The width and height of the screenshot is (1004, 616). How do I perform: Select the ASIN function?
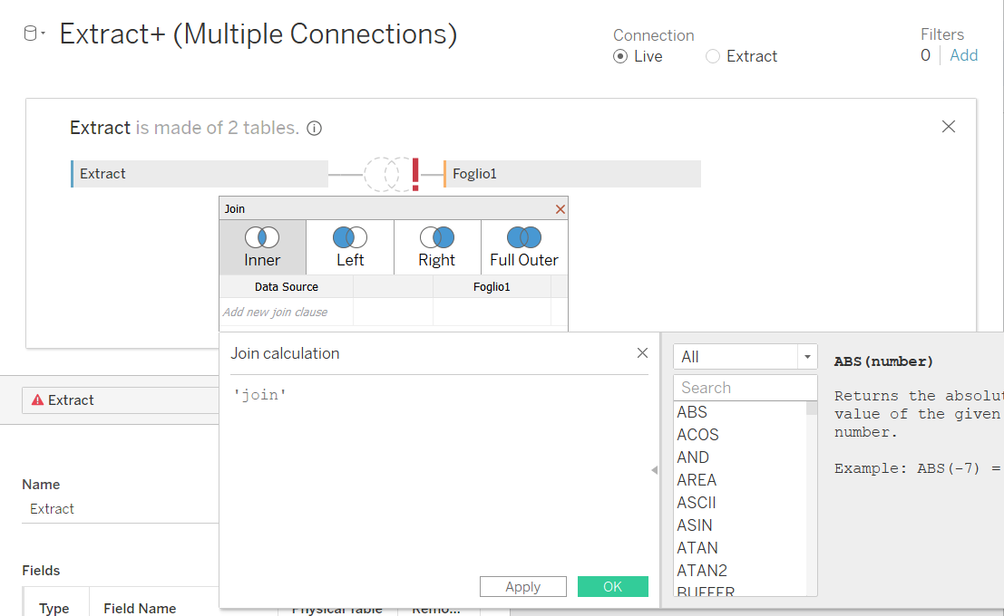[x=695, y=525]
